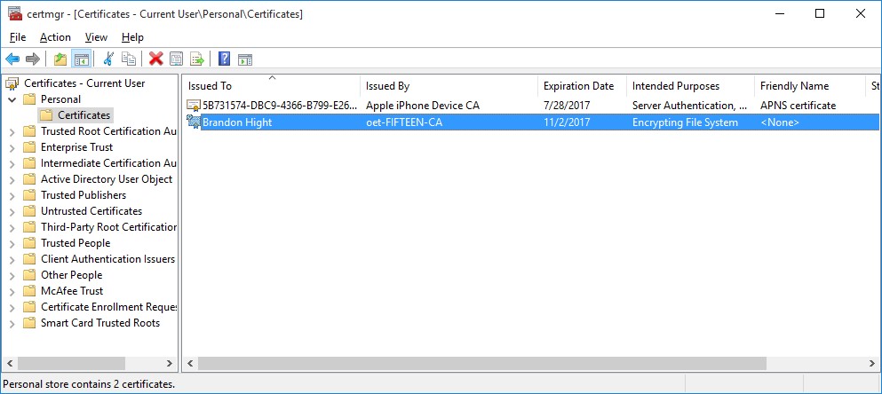Screen dimensions: 882x394
Task: Click the Cut scissors icon
Action: tap(108, 59)
